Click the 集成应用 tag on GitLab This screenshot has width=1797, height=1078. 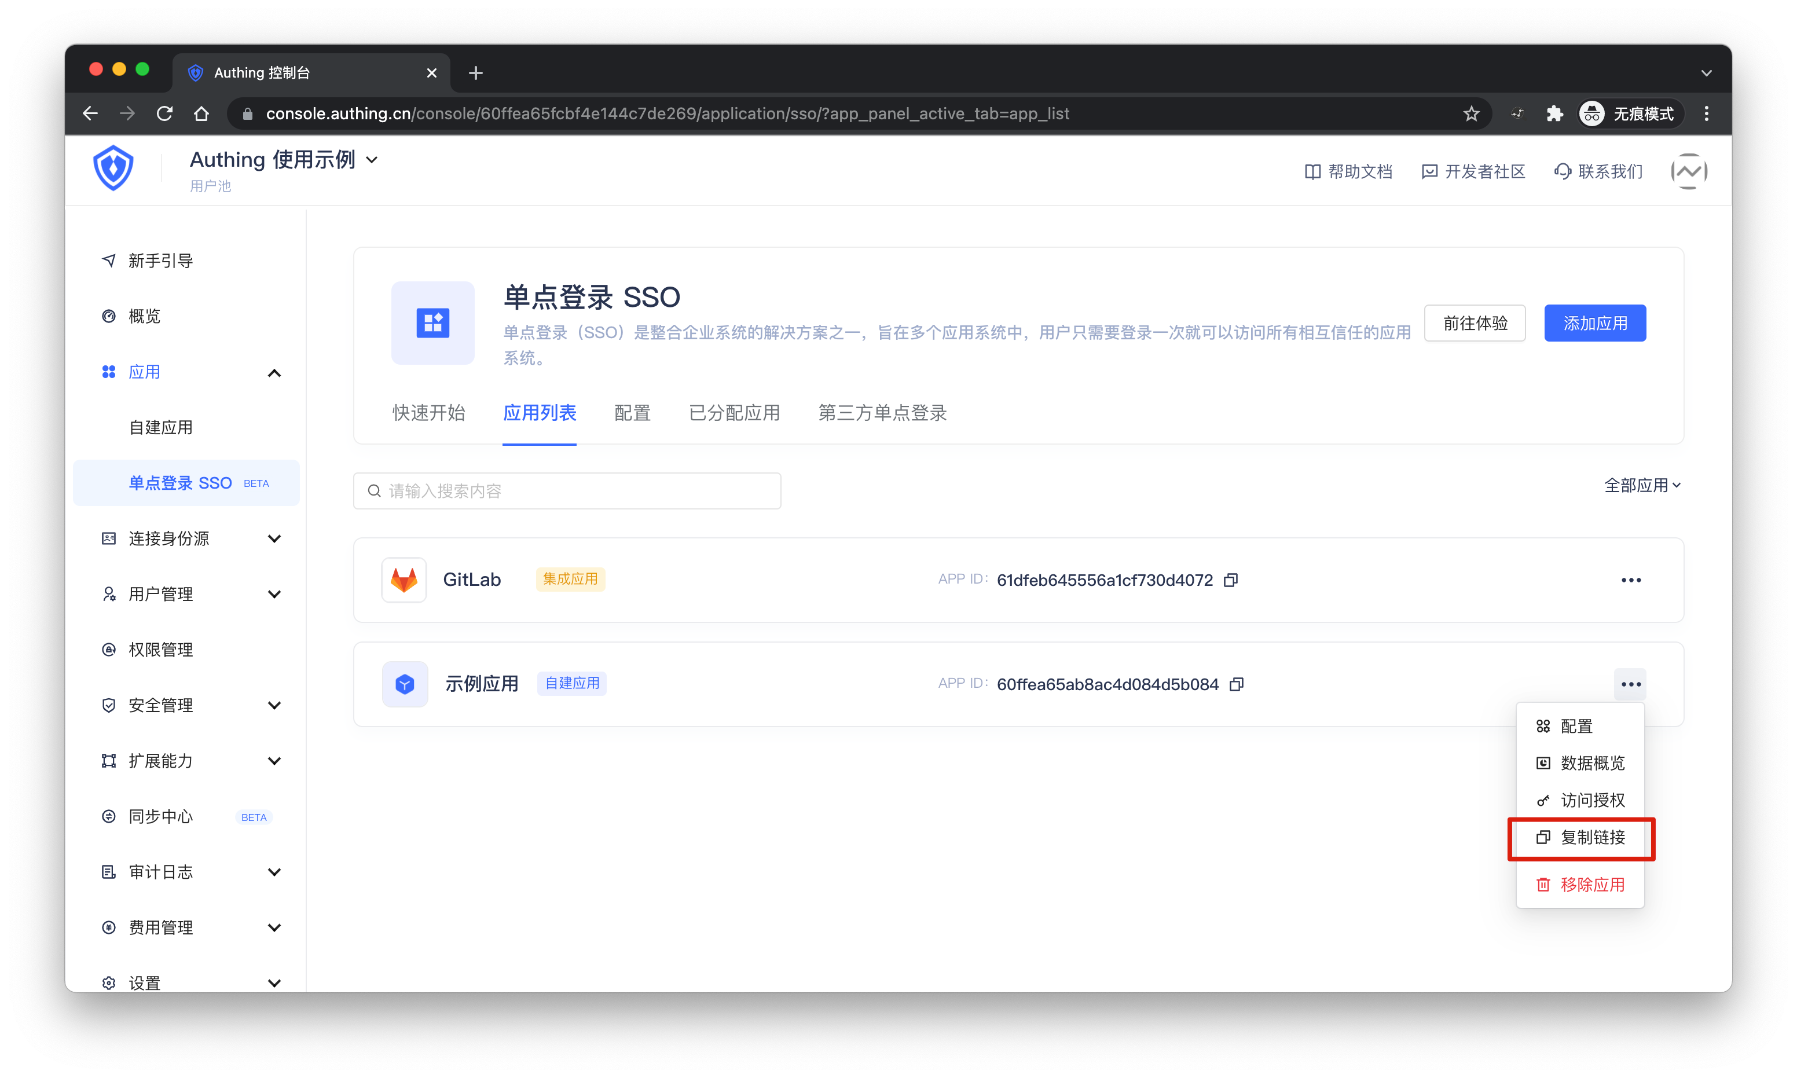point(570,579)
